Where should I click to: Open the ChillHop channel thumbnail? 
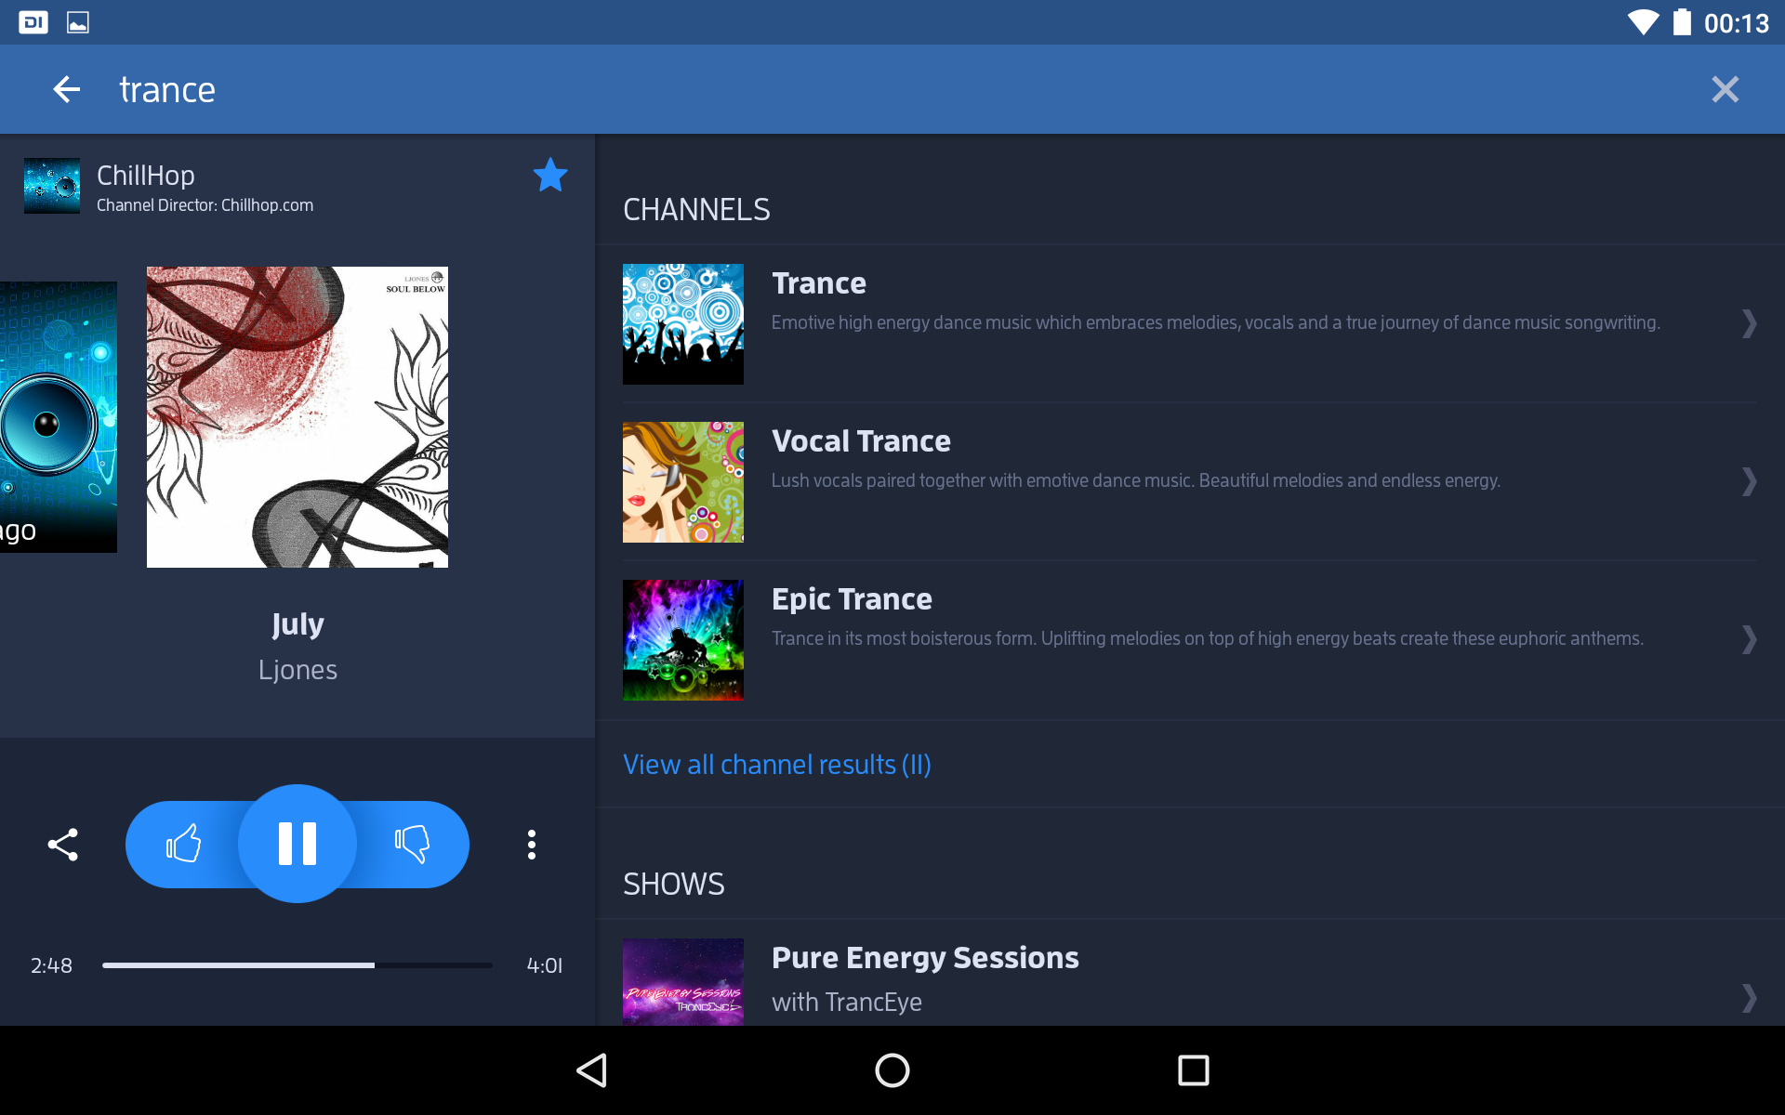pyautogui.click(x=52, y=186)
